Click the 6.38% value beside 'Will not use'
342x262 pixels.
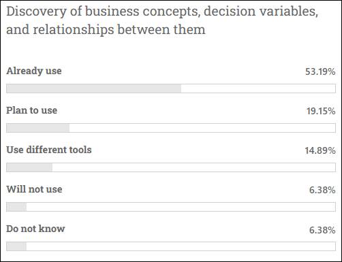[322, 190]
